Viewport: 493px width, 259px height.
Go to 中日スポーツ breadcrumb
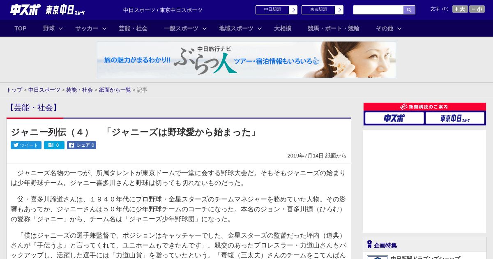pos(44,90)
